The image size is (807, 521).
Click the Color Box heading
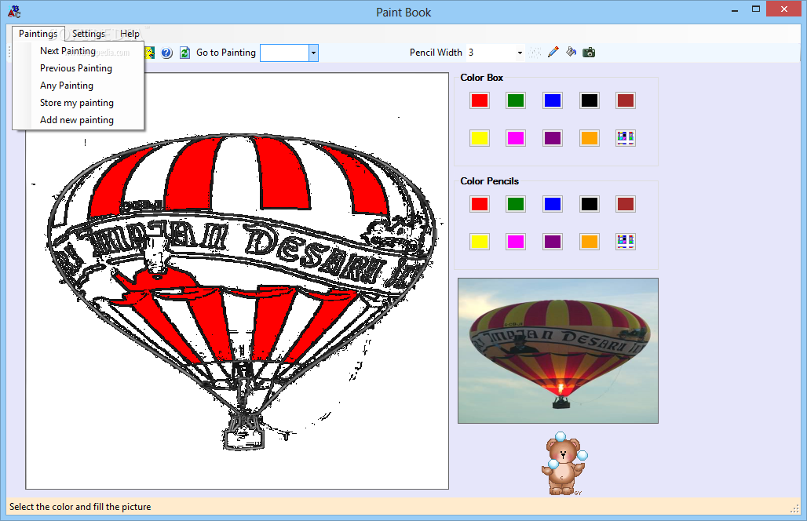(x=482, y=78)
